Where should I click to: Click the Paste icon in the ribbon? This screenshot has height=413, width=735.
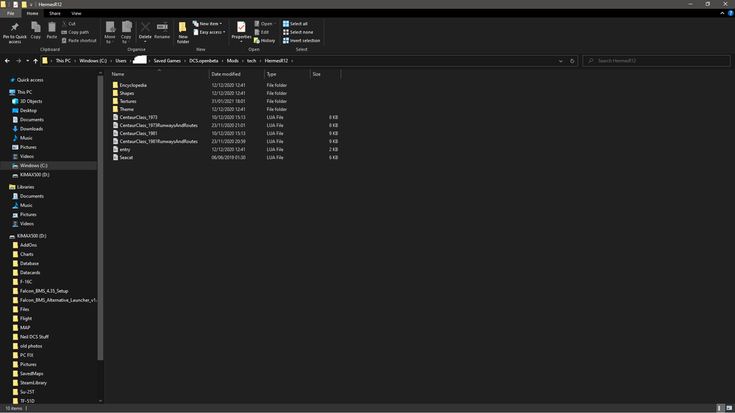[x=51, y=28]
